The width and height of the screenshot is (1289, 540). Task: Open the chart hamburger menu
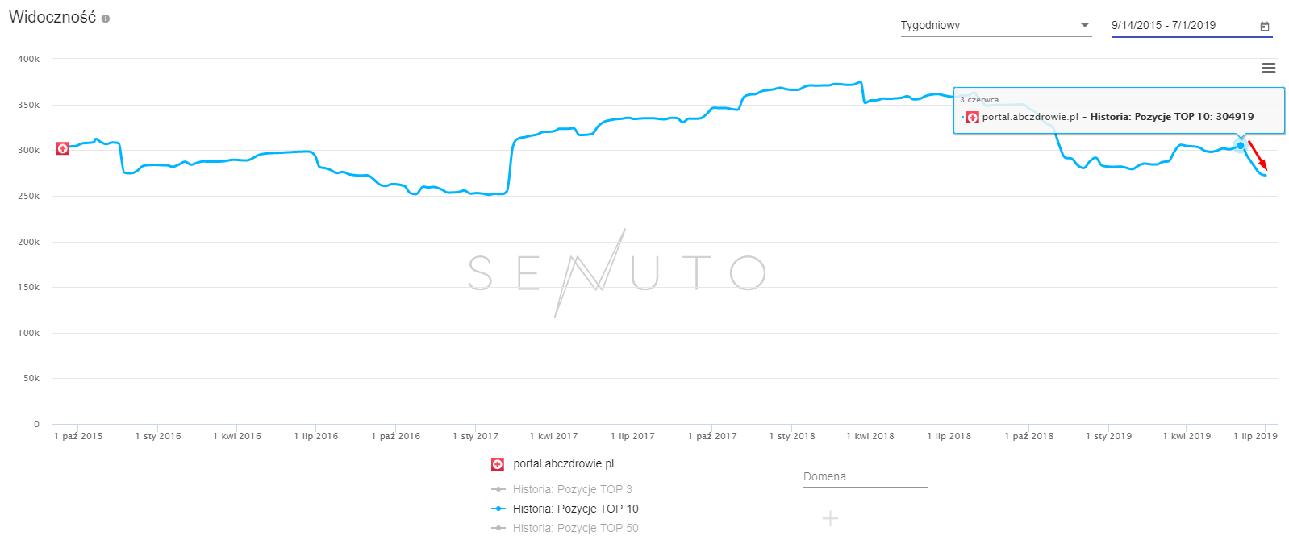click(x=1269, y=69)
